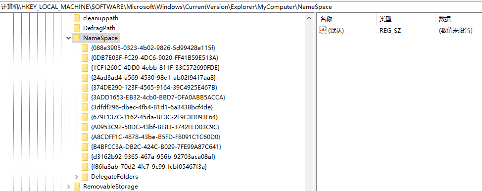
Task: Select the cleanuppath key
Action: click(x=100, y=18)
